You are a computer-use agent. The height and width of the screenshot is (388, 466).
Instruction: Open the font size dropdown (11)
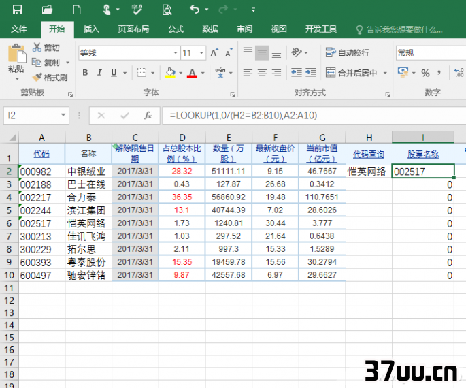201,53
